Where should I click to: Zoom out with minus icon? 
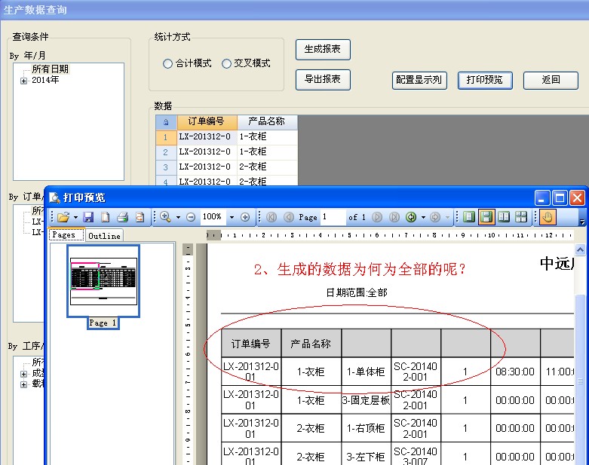(x=191, y=217)
